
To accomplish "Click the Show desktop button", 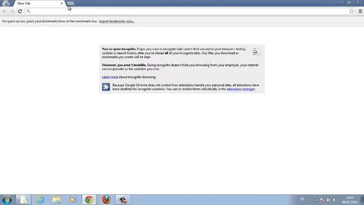I will pos(362,200).
